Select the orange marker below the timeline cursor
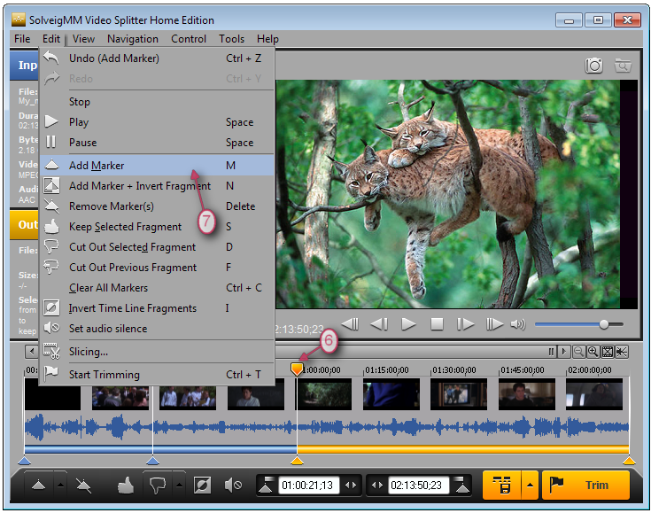This screenshot has height=513, width=651. coord(297,460)
